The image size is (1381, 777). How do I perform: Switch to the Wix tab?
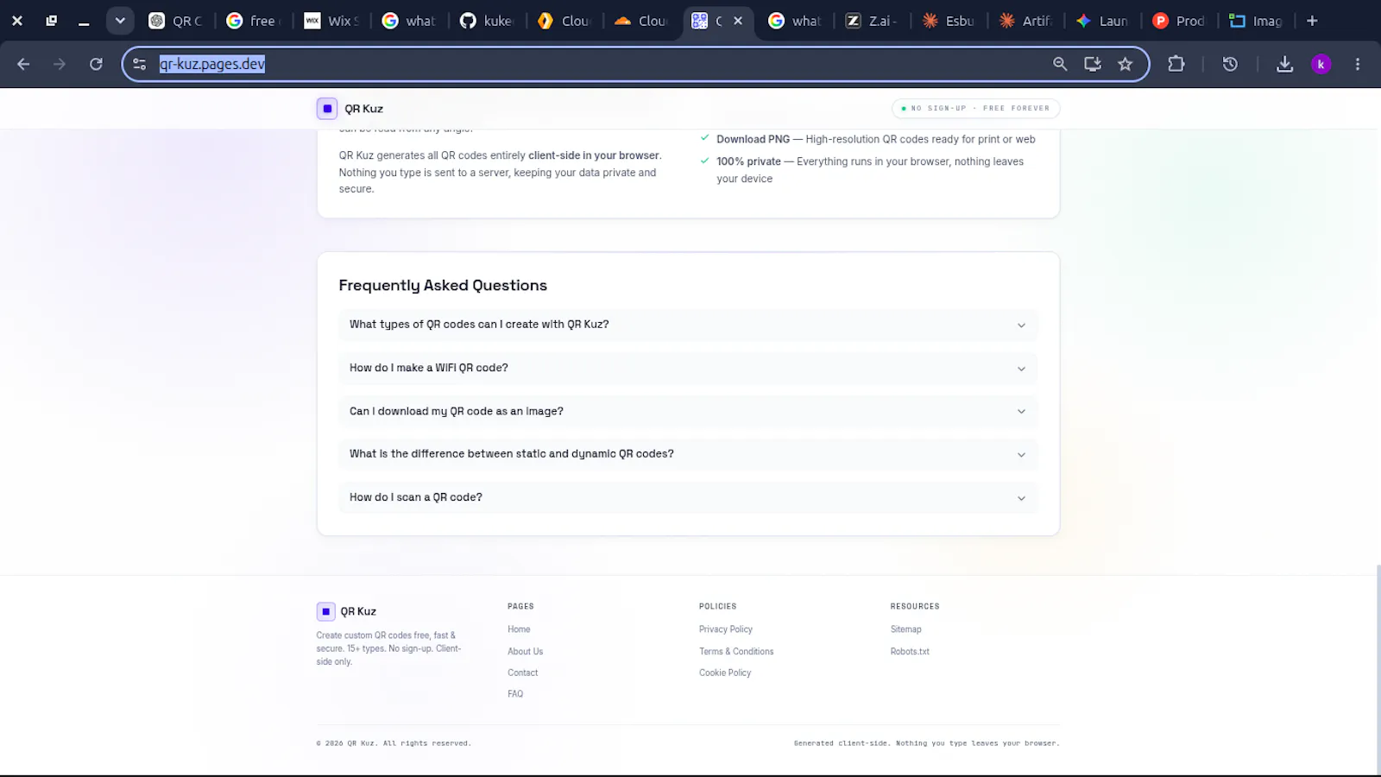pos(332,21)
